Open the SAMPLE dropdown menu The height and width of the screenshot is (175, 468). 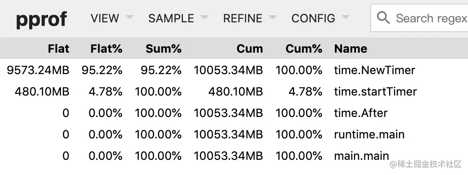click(178, 18)
